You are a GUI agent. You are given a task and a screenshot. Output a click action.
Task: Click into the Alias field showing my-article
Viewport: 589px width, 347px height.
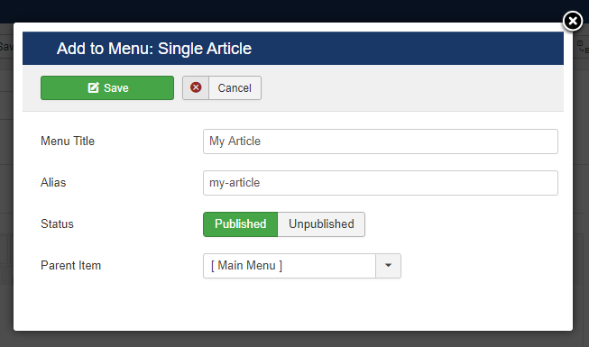point(381,183)
